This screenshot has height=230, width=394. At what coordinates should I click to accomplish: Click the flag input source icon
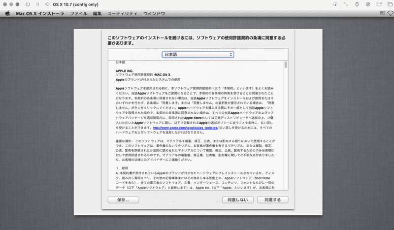point(383,13)
